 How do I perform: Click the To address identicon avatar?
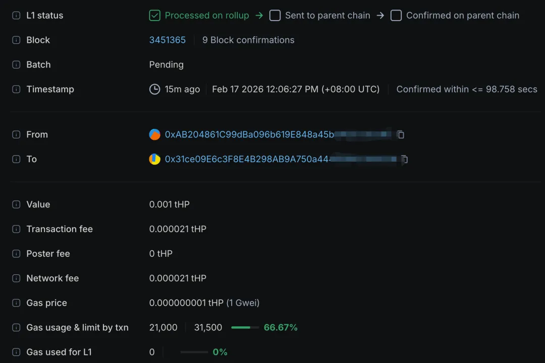point(155,159)
